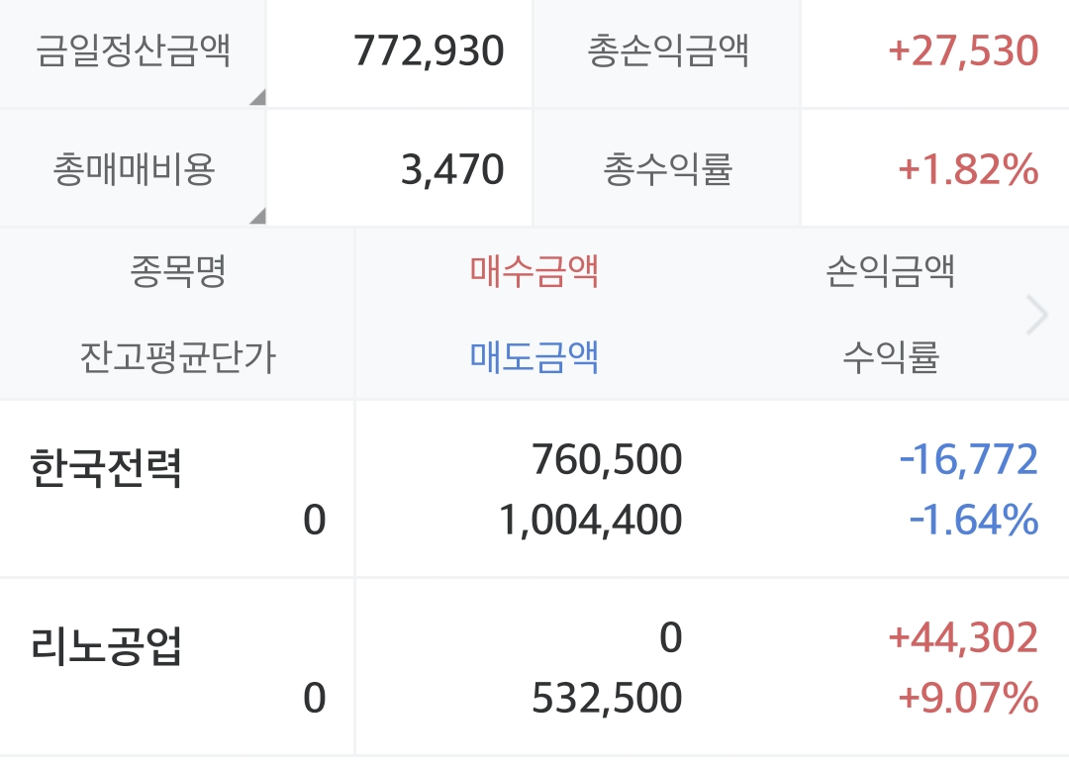Image resolution: width=1069 pixels, height=767 pixels.
Task: Tap the 리노공업 +44,302 profit amount
Action: coord(963,637)
